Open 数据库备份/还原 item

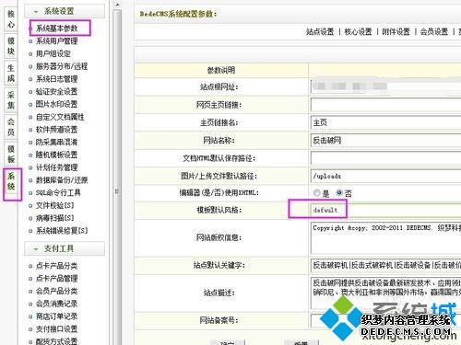pyautogui.click(x=62, y=180)
